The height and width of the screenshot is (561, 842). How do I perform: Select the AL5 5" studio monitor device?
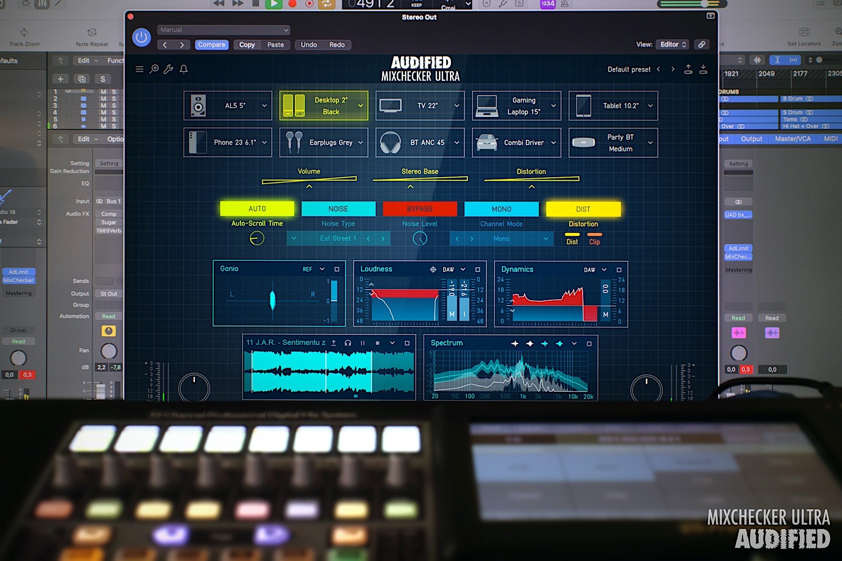point(228,106)
